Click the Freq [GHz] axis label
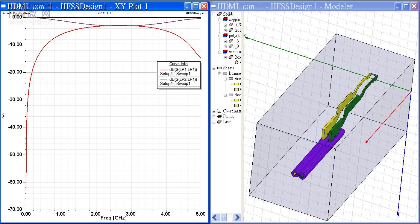 pos(113,218)
